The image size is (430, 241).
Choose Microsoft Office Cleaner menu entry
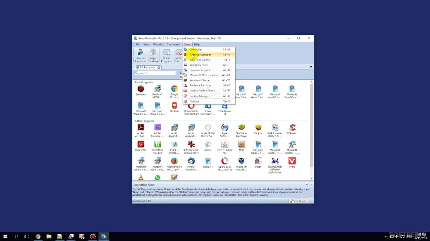(x=209, y=75)
